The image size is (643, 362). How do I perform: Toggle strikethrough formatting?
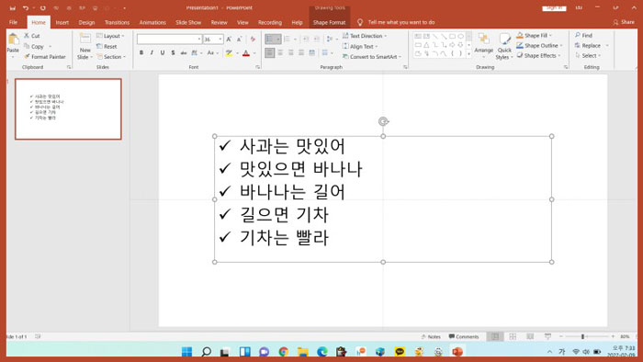[184, 53]
